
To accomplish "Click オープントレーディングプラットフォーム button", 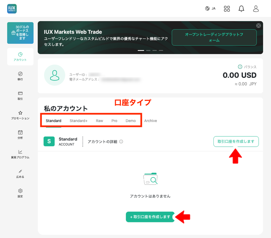I will (214, 38).
